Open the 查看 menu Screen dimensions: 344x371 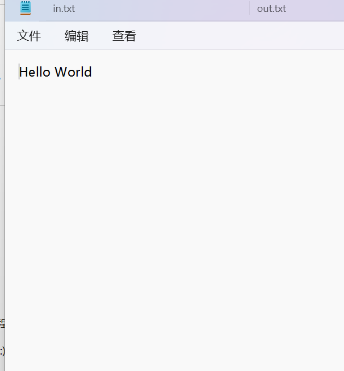coord(124,36)
